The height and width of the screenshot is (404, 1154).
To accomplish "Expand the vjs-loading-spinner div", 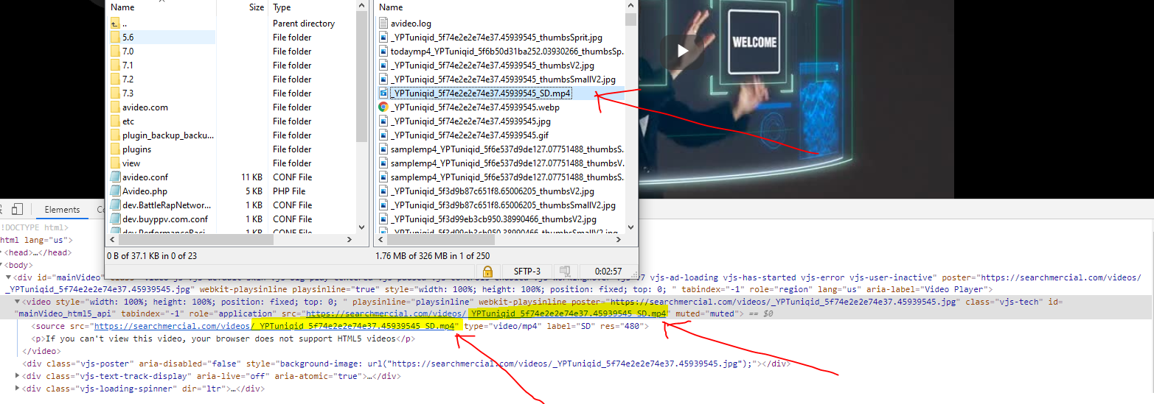I will tap(18, 389).
